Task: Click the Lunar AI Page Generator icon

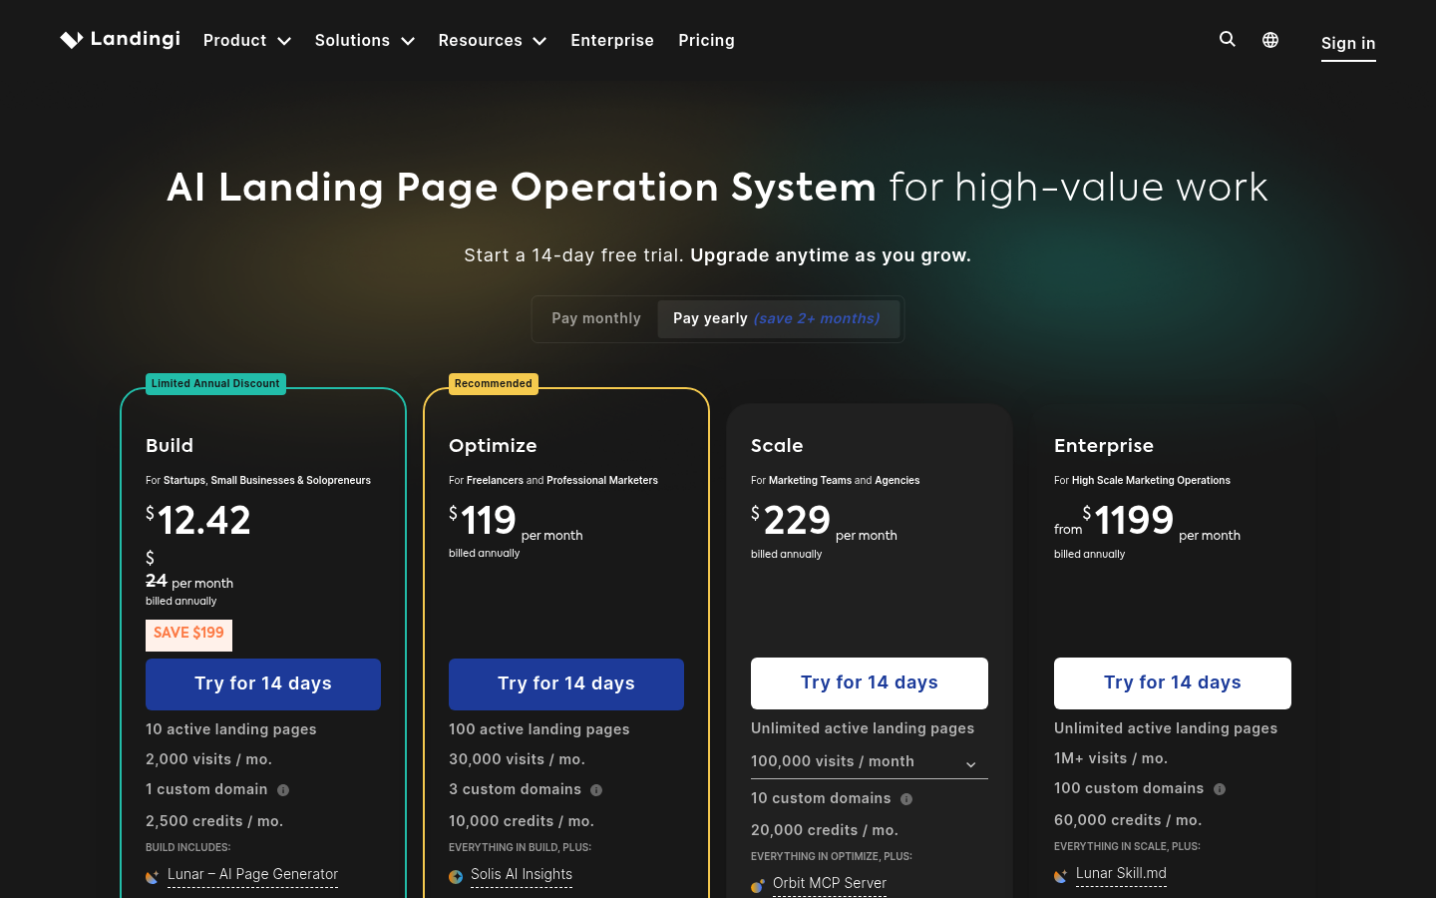Action: pos(153,877)
